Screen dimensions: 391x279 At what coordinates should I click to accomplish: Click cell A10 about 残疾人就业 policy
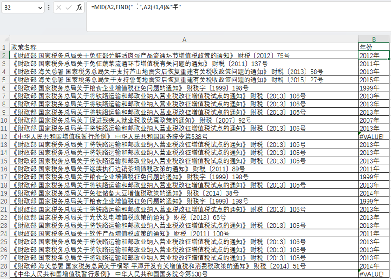(x=184, y=120)
